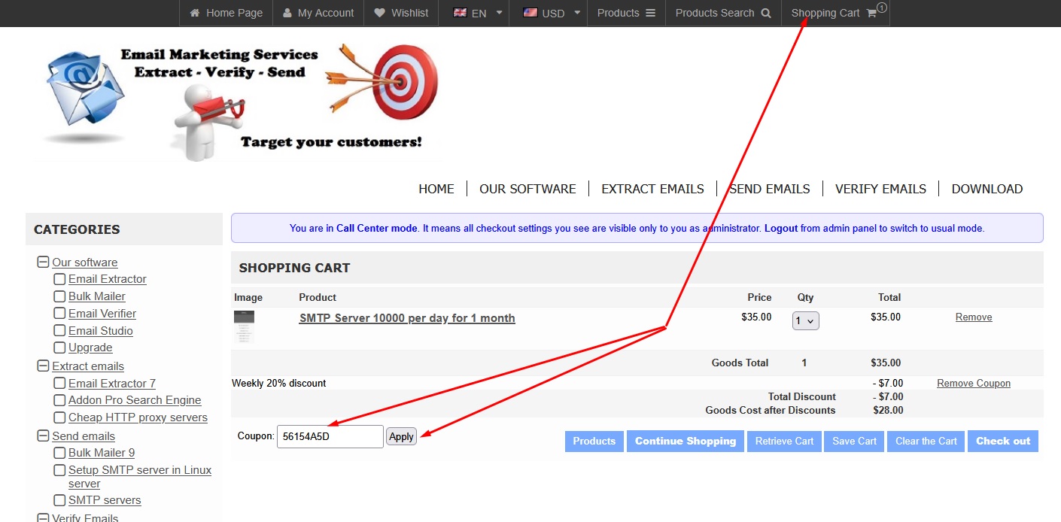Click the Products hamburger menu icon
This screenshot has width=1061, height=522.
point(651,13)
